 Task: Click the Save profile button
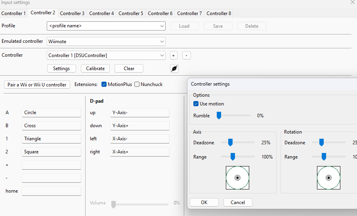coord(218,26)
